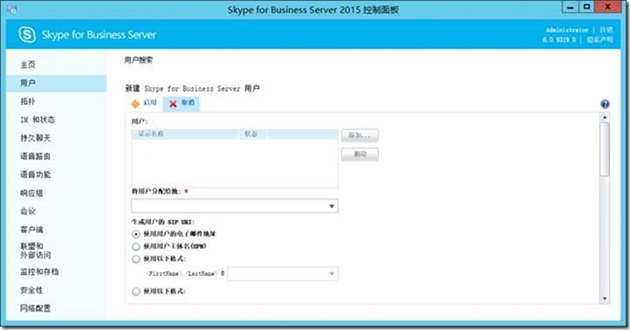Select FirstName.LastName format radio option

click(x=136, y=259)
